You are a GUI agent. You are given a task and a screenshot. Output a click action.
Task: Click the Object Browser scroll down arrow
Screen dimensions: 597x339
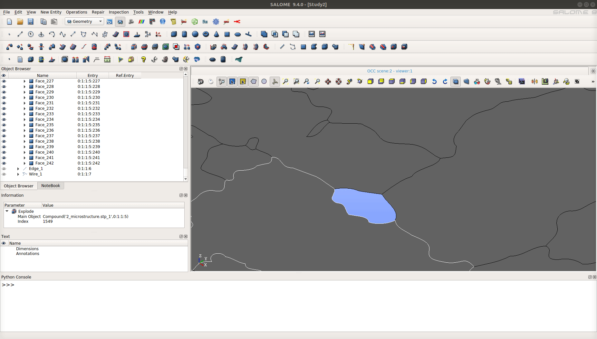point(186,179)
